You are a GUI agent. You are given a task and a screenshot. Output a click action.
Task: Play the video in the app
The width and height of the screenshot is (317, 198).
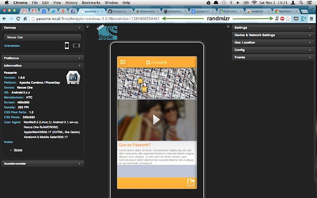click(x=156, y=120)
